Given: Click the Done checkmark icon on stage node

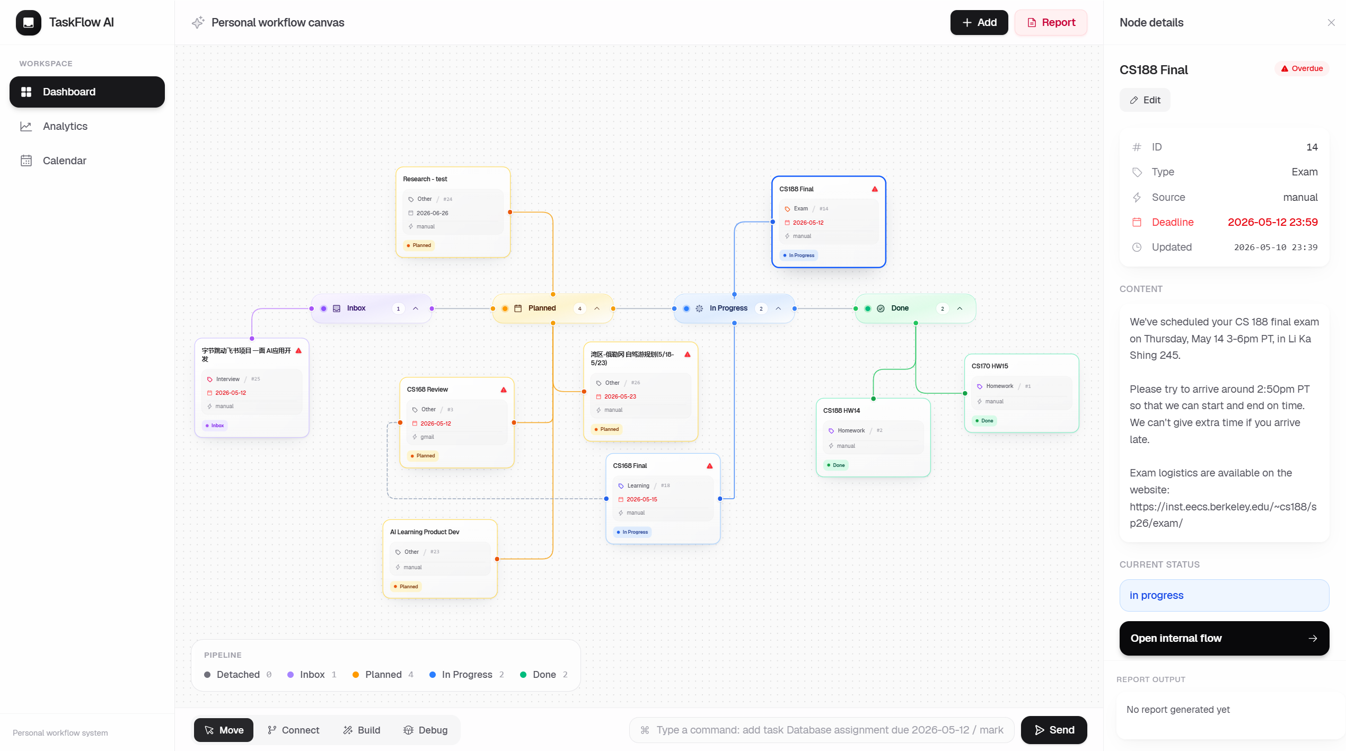Looking at the screenshot, I should coord(881,308).
